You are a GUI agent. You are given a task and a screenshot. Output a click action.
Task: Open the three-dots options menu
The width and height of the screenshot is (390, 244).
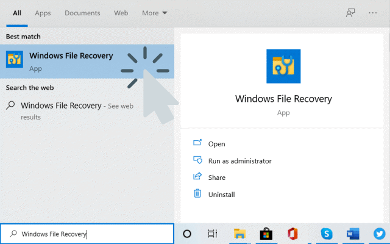(372, 13)
